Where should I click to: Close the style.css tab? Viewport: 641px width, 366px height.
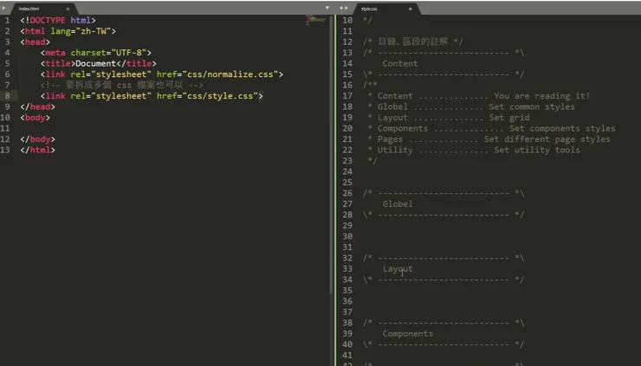[411, 8]
